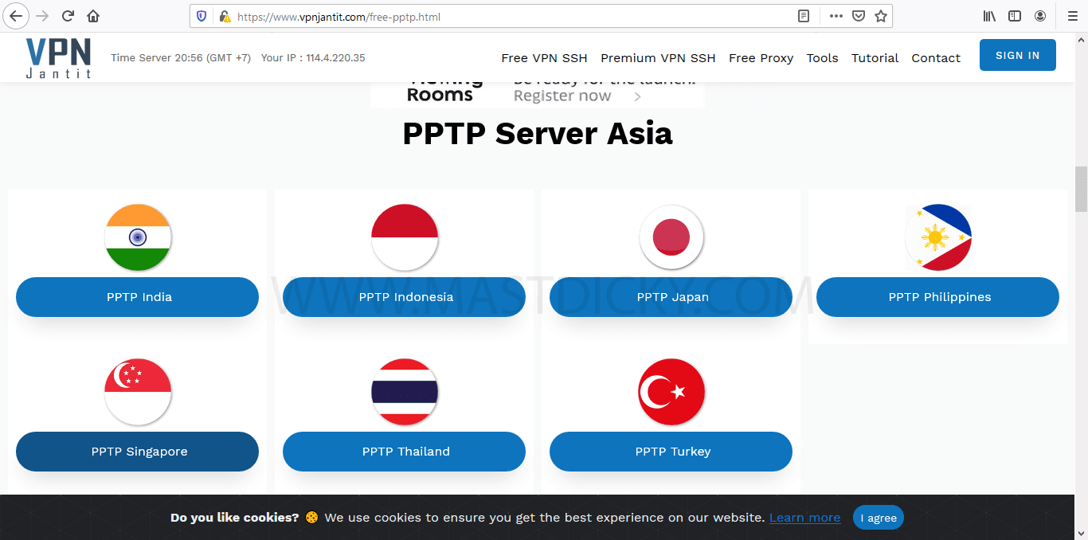The height and width of the screenshot is (540, 1088).
Task: Go back to the previous page
Action: click(x=16, y=16)
